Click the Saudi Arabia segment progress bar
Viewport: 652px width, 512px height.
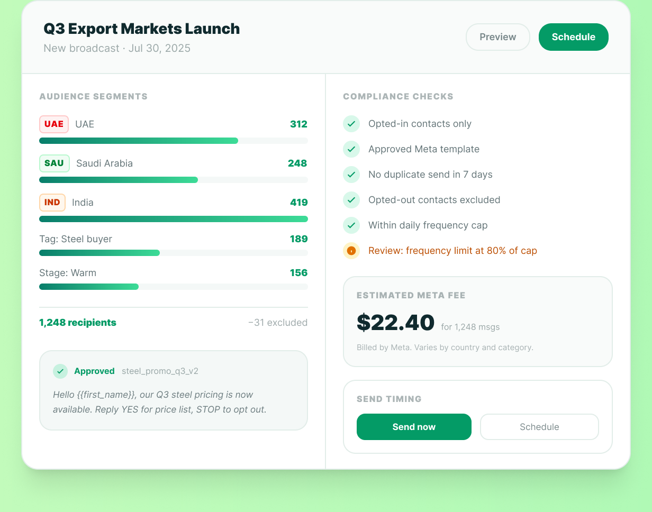click(x=174, y=180)
